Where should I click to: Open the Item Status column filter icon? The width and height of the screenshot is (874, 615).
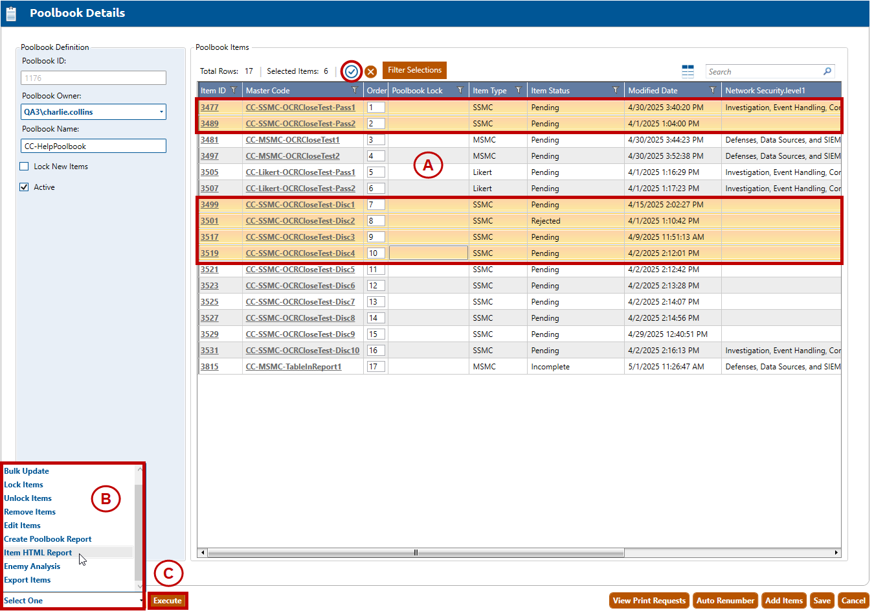click(x=615, y=90)
